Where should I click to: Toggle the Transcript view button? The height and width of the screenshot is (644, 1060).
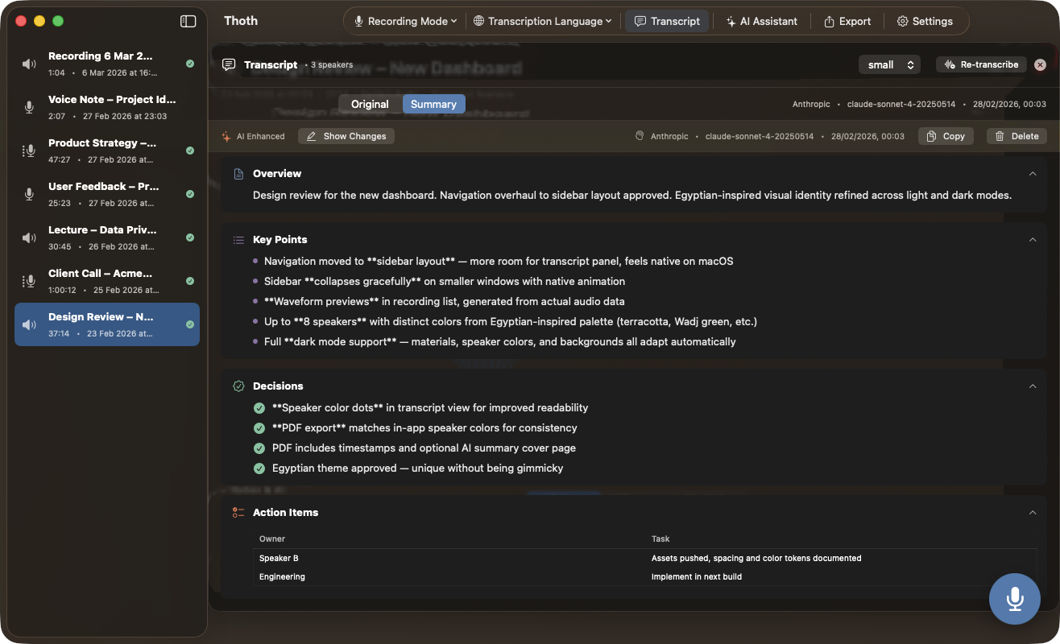[x=667, y=22]
